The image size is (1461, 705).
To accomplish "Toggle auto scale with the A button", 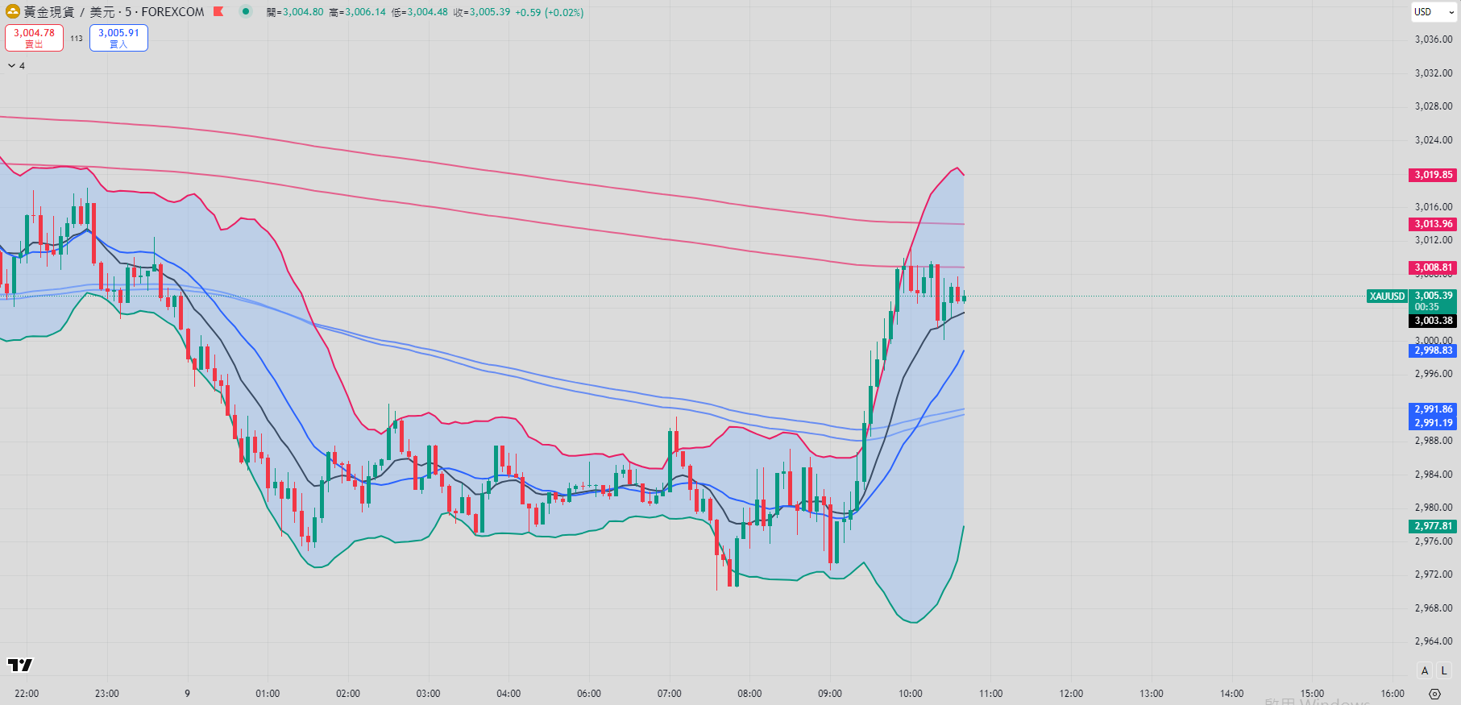I will 1425,670.
